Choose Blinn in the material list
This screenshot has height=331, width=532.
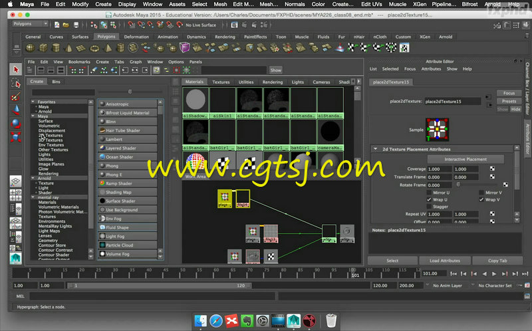click(x=128, y=122)
